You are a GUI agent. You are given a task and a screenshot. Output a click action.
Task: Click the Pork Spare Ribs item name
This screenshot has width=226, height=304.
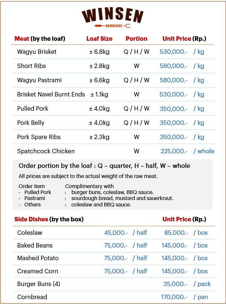(39, 137)
